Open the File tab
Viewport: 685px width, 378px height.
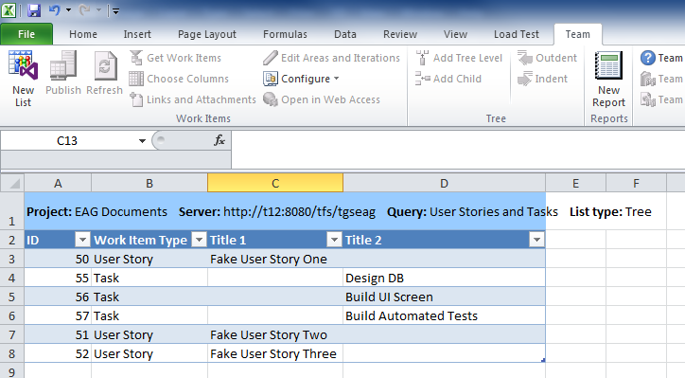pyautogui.click(x=26, y=34)
